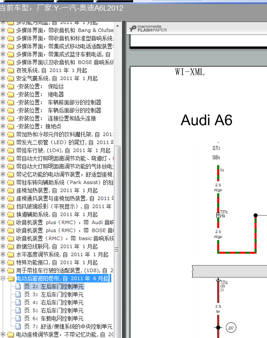
Task: Click the Audi A6 title in document
Action: pyautogui.click(x=206, y=120)
